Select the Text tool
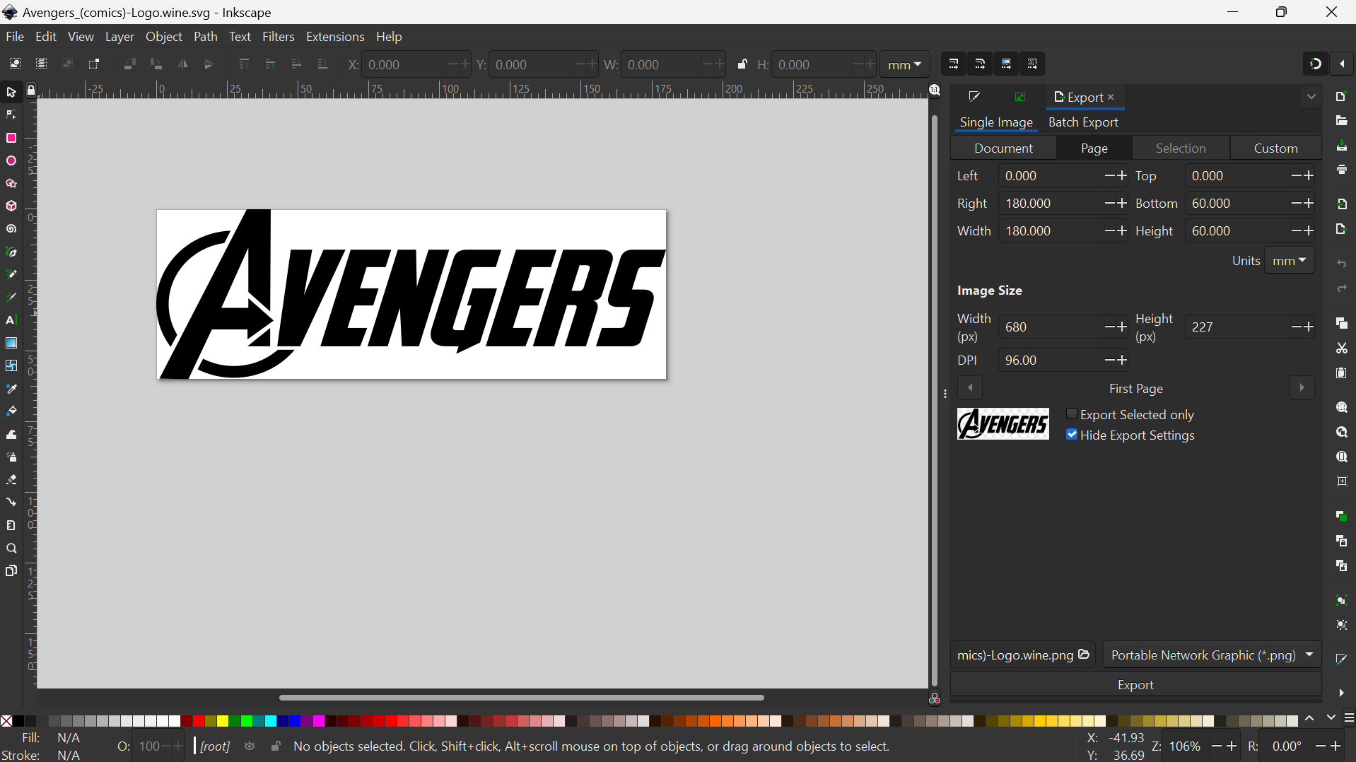This screenshot has height=762, width=1356. 11,320
